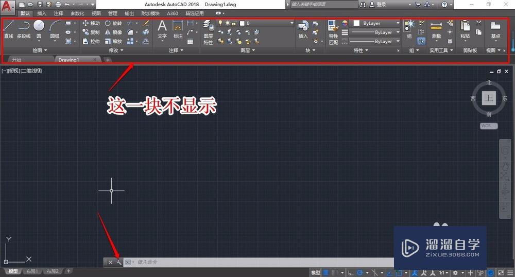Image resolution: width=515 pixels, height=277 pixels.
Task: Click the Plot/Print icon in quick access toolbar
Action: pos(58,4)
